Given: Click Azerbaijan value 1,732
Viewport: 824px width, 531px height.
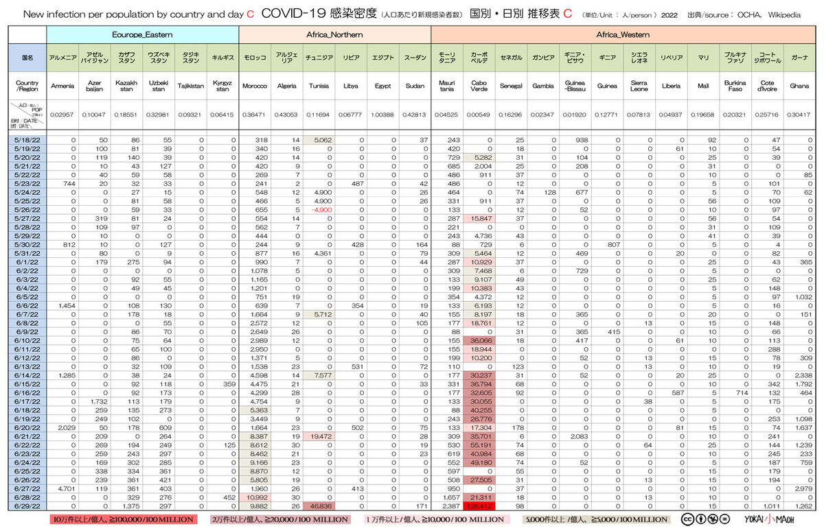Looking at the screenshot, I should (100, 401).
